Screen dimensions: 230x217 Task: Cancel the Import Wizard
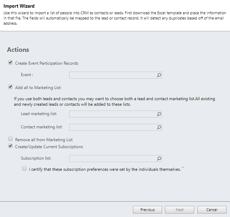212,210
